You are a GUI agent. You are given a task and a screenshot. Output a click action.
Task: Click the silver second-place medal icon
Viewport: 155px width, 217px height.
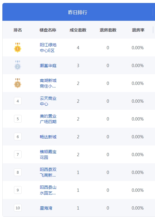tap(17, 65)
